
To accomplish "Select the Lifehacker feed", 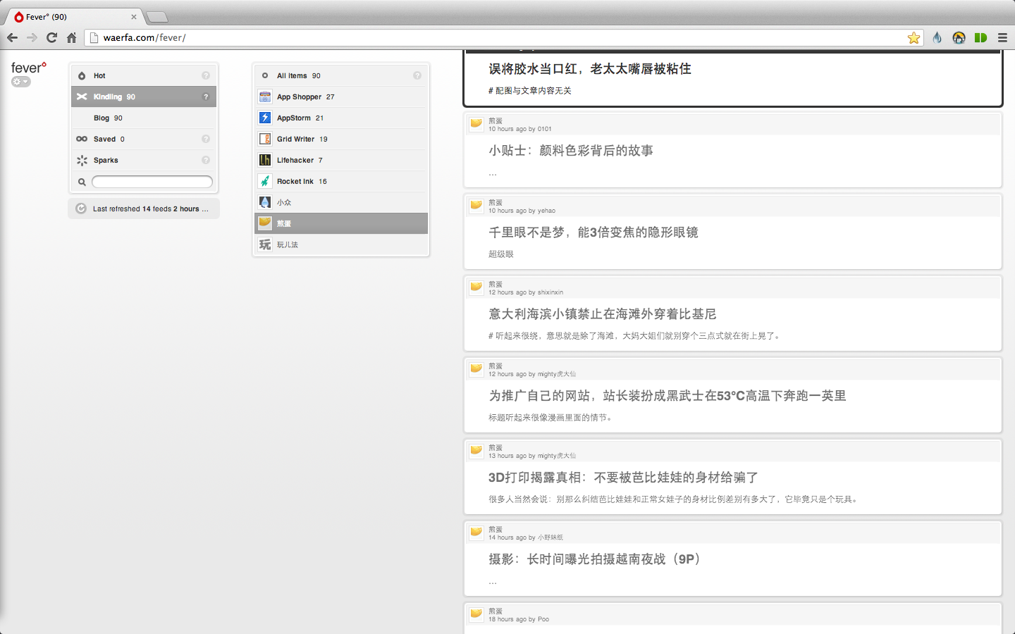I will (x=341, y=160).
